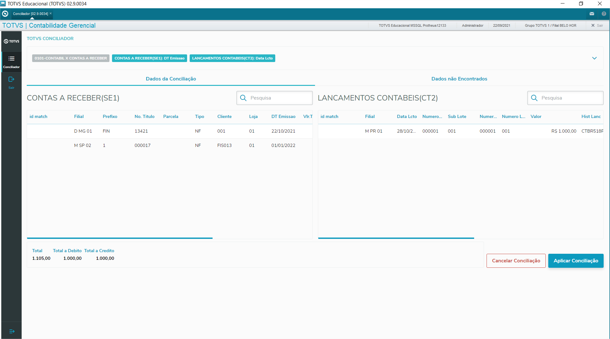Restore down the TOTVS Educacional window
Image resolution: width=610 pixels, height=339 pixels.
click(x=581, y=3)
